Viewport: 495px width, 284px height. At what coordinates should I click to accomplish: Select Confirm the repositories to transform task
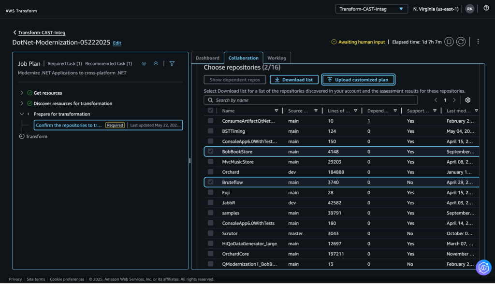pyautogui.click(x=108, y=125)
